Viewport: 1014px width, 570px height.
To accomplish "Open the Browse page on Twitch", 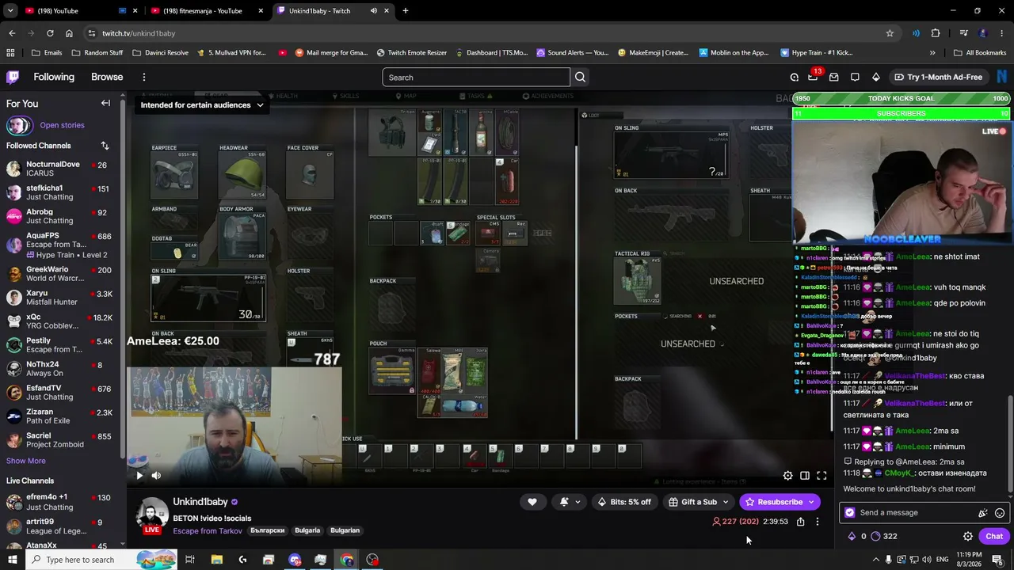I will (107, 77).
